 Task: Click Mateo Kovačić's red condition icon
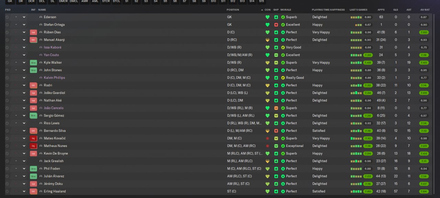(x=267, y=138)
